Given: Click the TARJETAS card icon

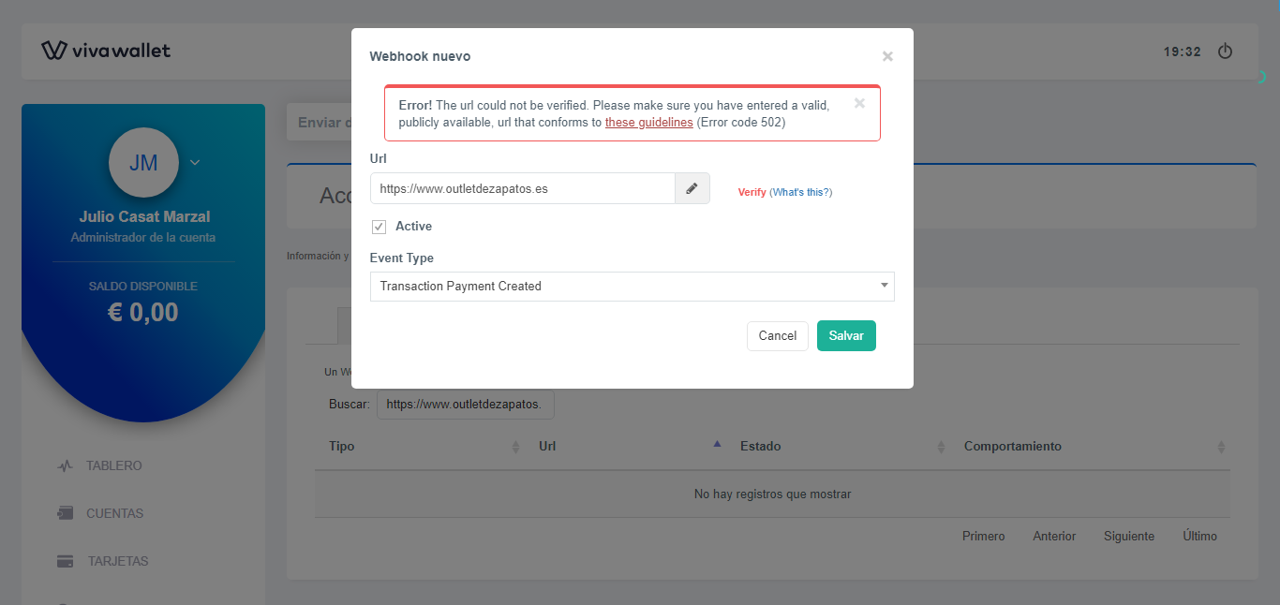Looking at the screenshot, I should click(x=64, y=561).
